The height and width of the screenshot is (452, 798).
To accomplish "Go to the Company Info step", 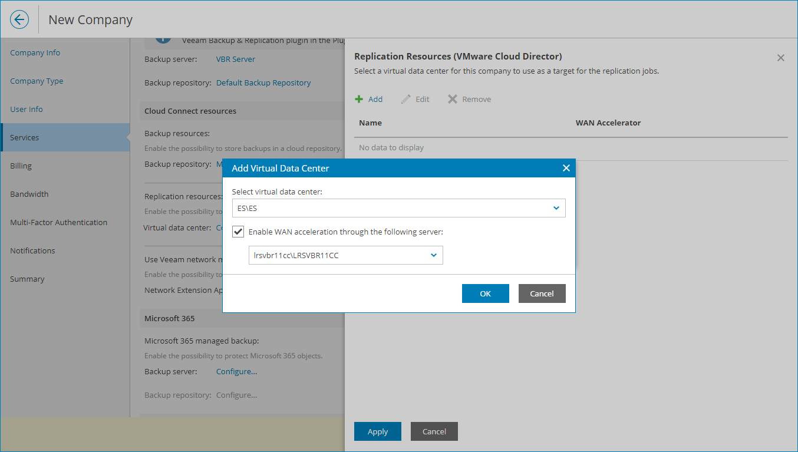I will pyautogui.click(x=34, y=52).
